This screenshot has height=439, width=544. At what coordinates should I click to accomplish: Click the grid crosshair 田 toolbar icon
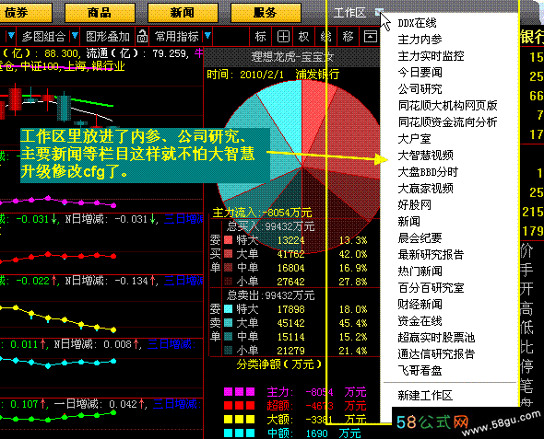[283, 36]
